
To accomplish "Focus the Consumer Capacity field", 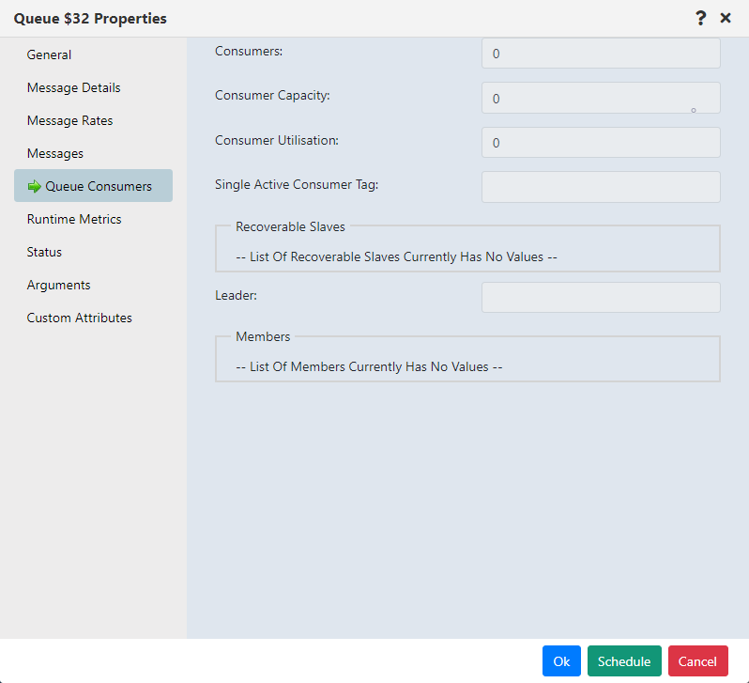I will 601,98.
